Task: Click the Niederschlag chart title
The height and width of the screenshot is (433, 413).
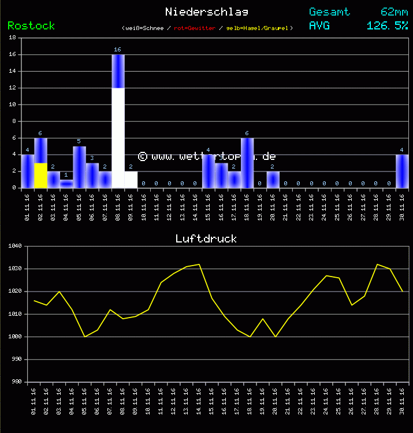Action: coord(206,12)
